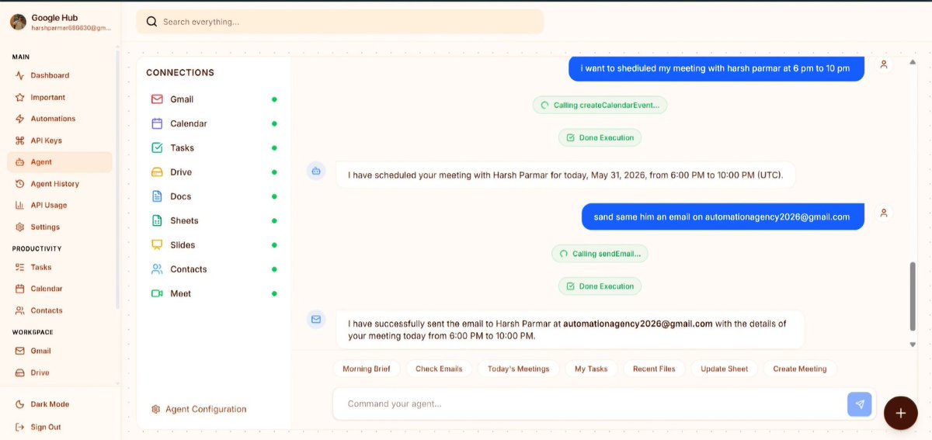Click the Gmail icon in Connections
Screen dimensions: 932x440
[x=157, y=99]
